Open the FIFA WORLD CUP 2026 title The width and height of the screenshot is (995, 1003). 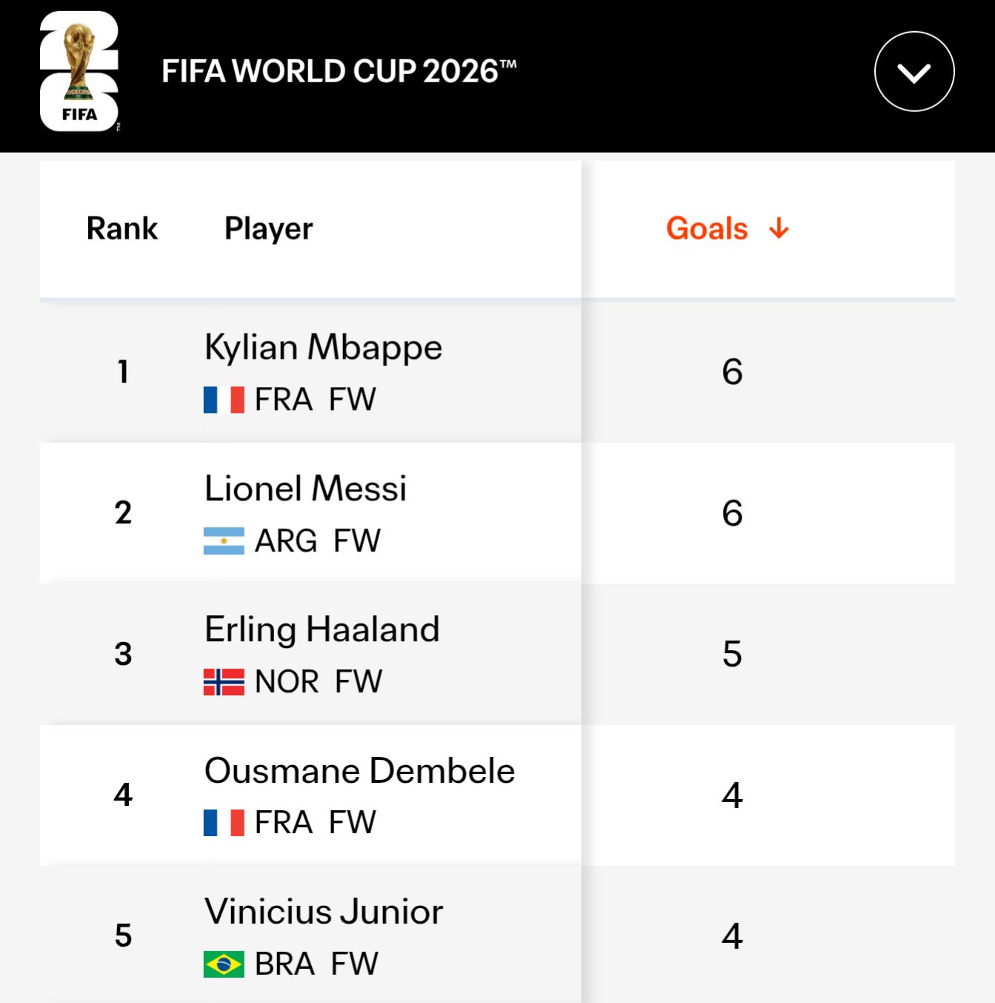(x=339, y=71)
